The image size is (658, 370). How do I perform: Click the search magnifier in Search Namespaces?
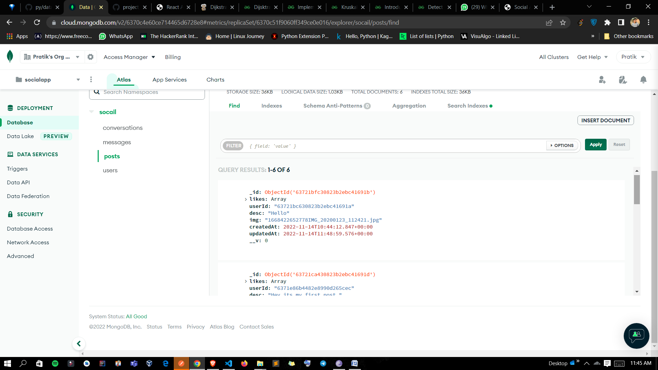point(97,92)
